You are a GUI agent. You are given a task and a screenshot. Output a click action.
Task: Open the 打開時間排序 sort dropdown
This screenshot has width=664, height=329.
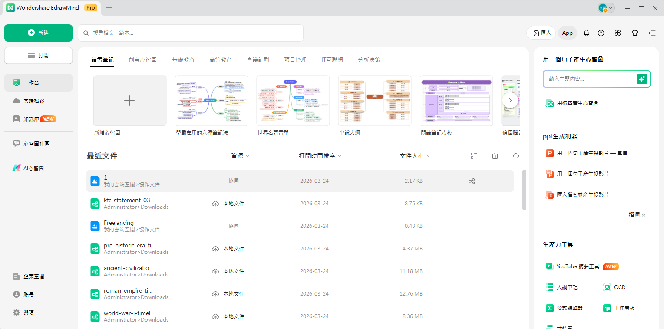click(320, 155)
